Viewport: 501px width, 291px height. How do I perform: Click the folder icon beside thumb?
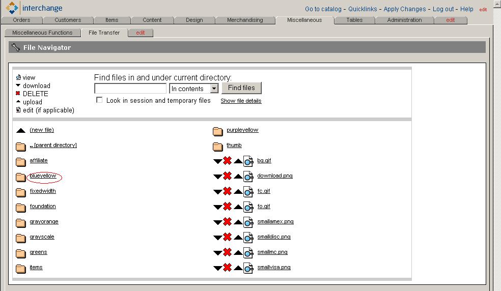[217, 147]
